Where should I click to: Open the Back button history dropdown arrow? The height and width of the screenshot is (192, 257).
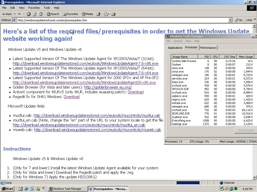click(15, 14)
